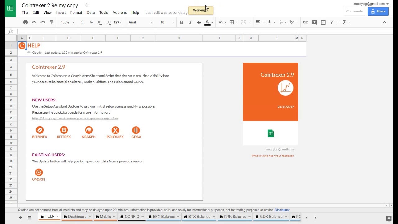Open the font size 10 dropdown

point(167,22)
